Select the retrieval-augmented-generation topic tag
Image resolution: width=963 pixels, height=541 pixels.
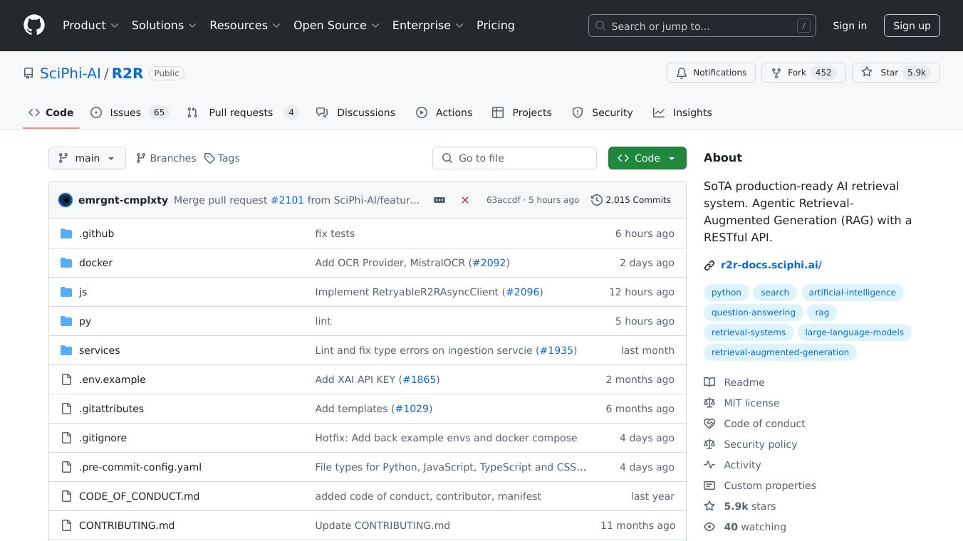coord(780,352)
